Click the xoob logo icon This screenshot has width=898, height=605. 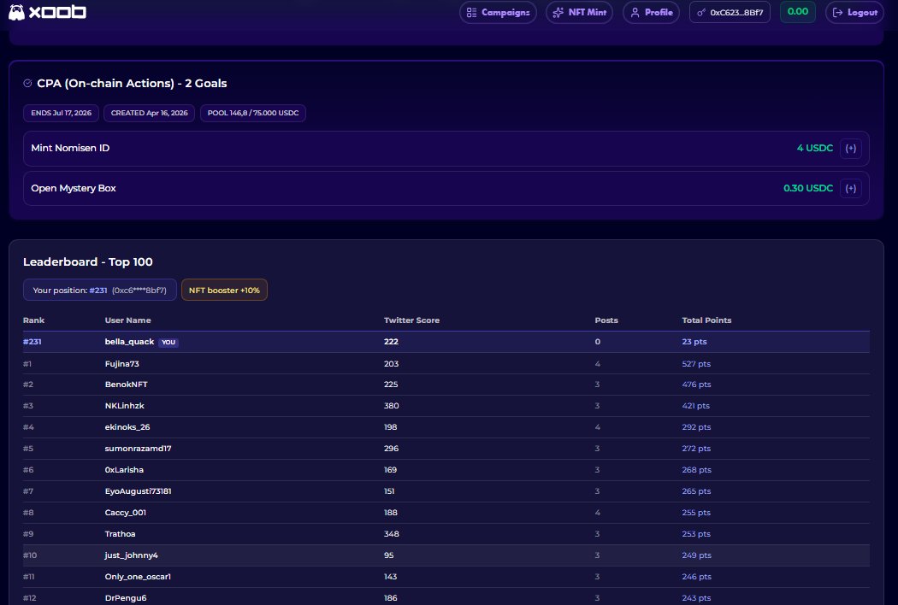pos(17,13)
